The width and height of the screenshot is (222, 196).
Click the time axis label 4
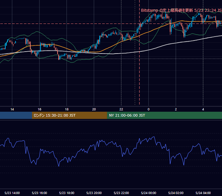pyautogui.click(x=203, y=109)
